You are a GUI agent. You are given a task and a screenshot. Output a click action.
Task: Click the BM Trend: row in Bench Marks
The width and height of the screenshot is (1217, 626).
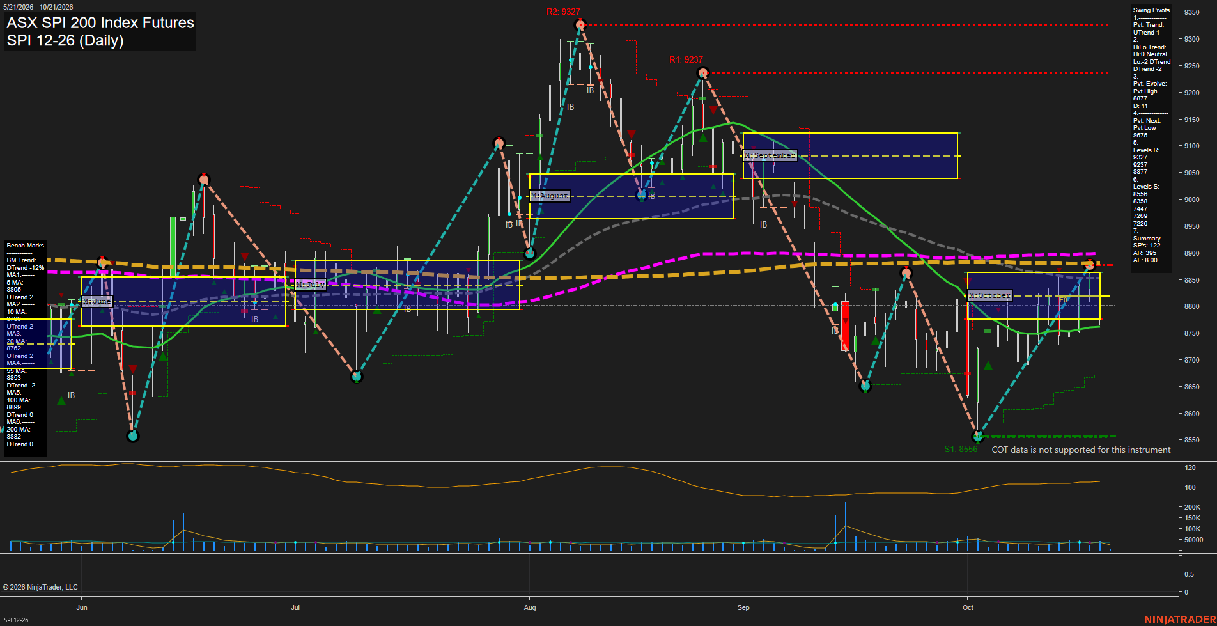pos(22,260)
